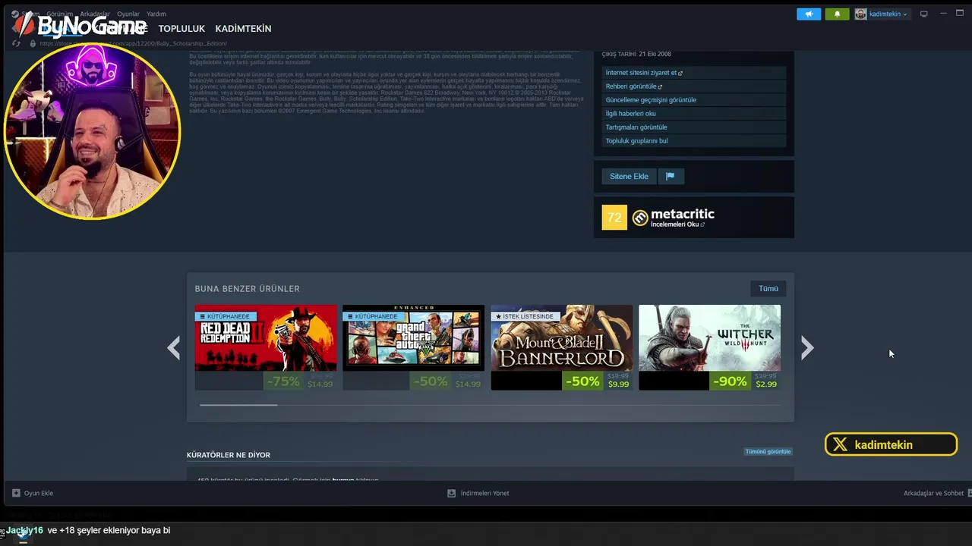
Task: Open the Görünüm menu
Action: [59, 14]
